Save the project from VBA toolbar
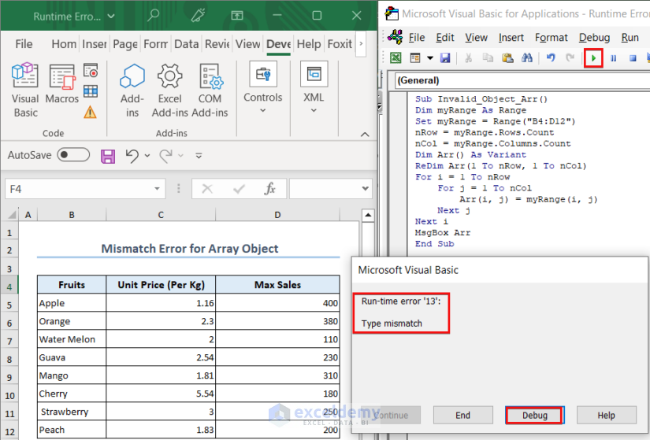Screen dimensions: 650x440 [x=445, y=58]
